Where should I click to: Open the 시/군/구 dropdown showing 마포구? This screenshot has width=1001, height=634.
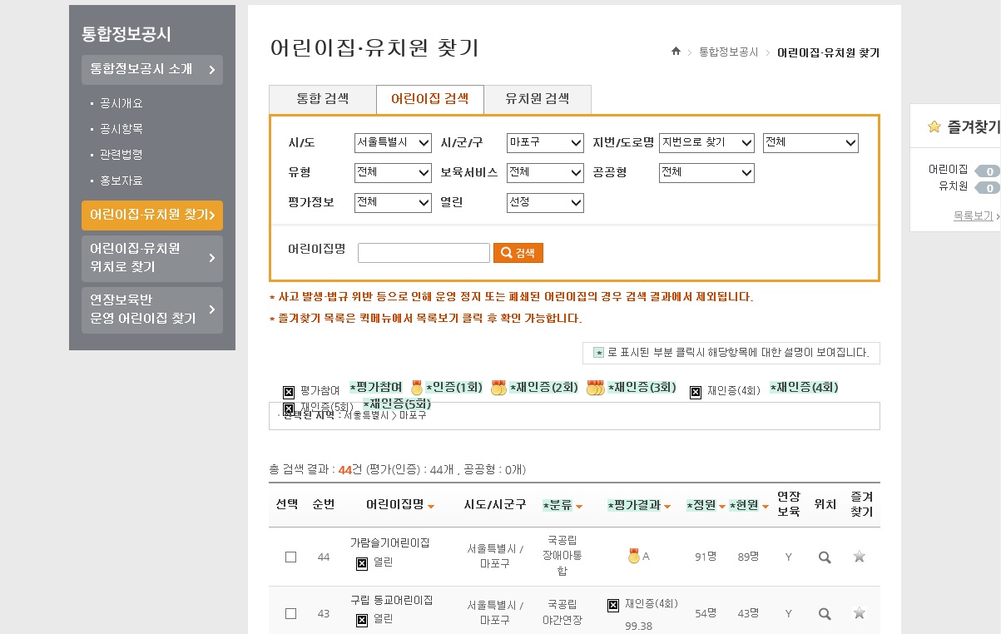(x=545, y=143)
